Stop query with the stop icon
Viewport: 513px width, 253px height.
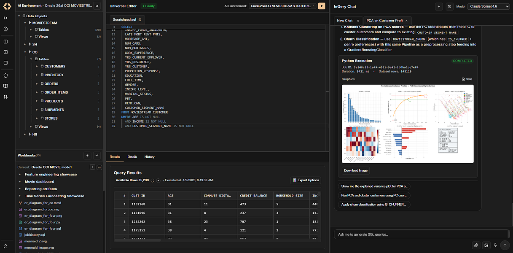[x=158, y=180]
